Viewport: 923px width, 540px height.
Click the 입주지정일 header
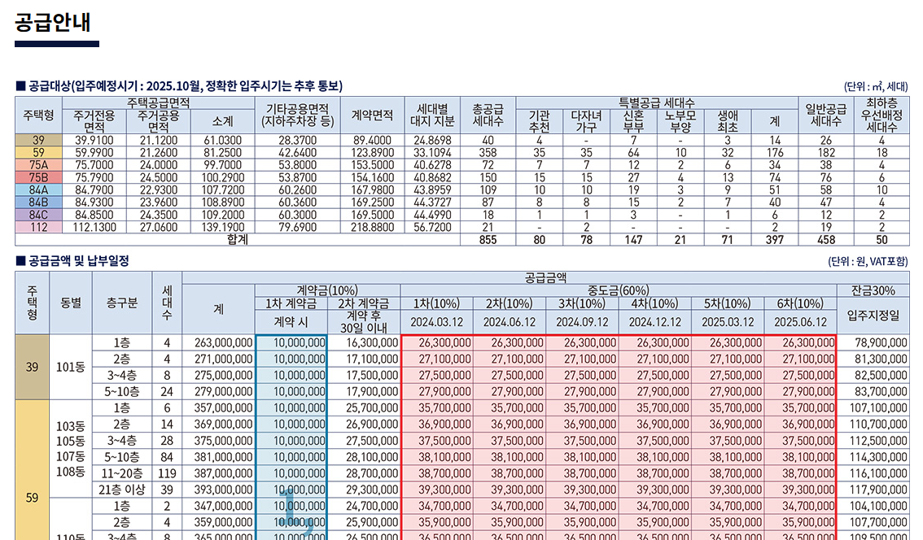point(873,316)
